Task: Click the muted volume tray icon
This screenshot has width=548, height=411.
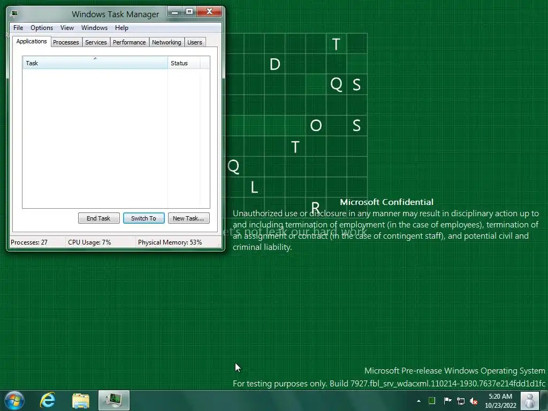Action: [x=474, y=401]
